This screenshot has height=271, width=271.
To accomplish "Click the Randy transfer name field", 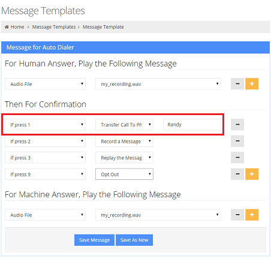I will 192,125.
